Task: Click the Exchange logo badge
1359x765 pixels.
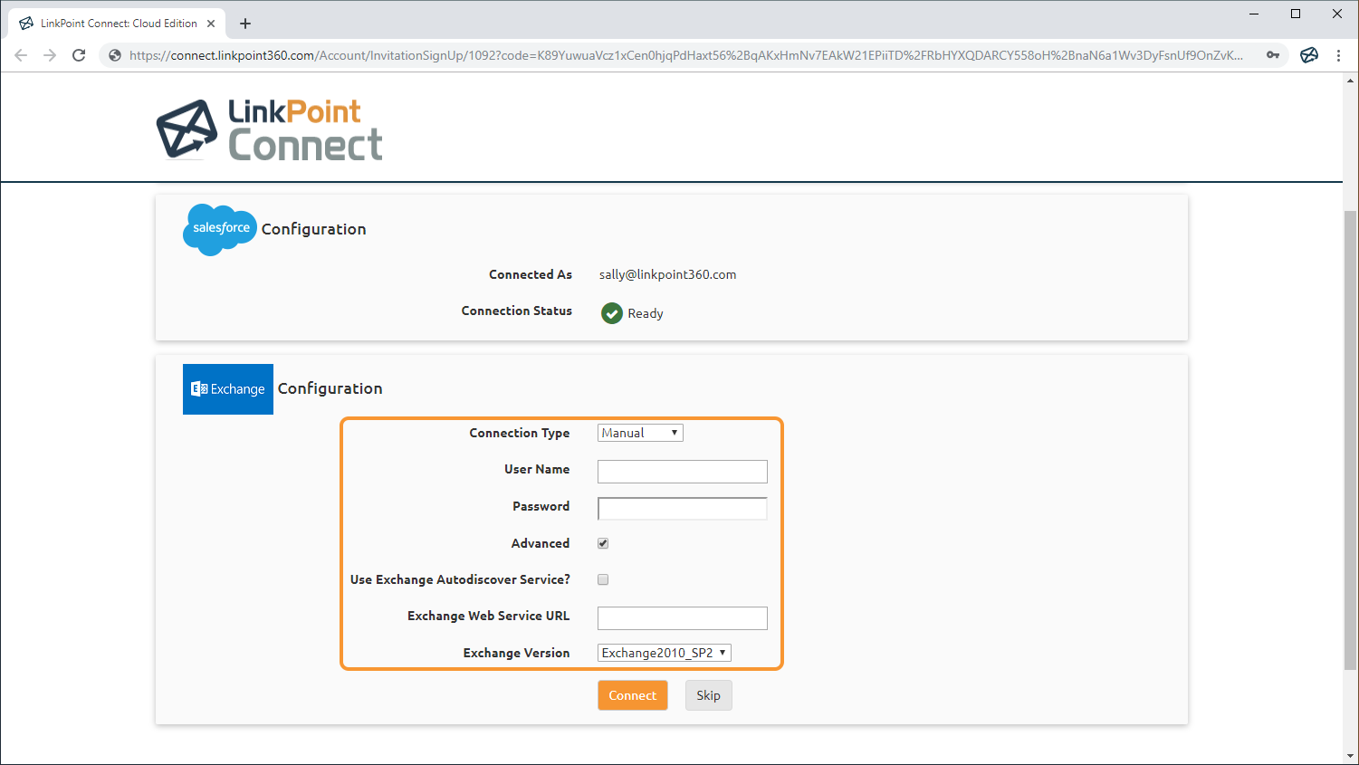Action: pyautogui.click(x=228, y=389)
